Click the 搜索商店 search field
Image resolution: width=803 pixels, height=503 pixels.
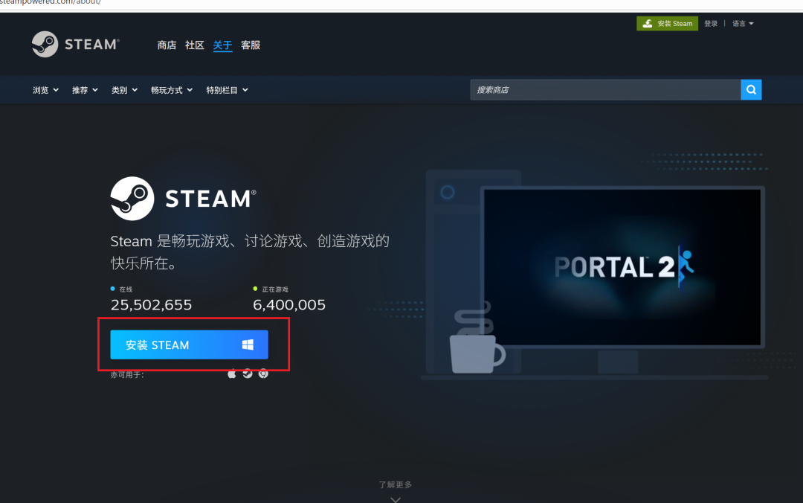tap(605, 90)
